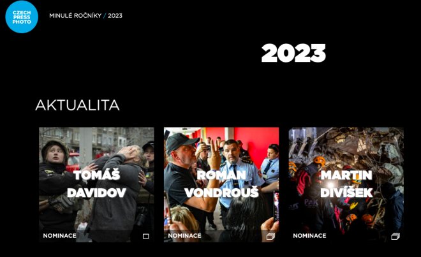
Task: Open Tomáš Davidov's nominated photo
Action: (96, 184)
